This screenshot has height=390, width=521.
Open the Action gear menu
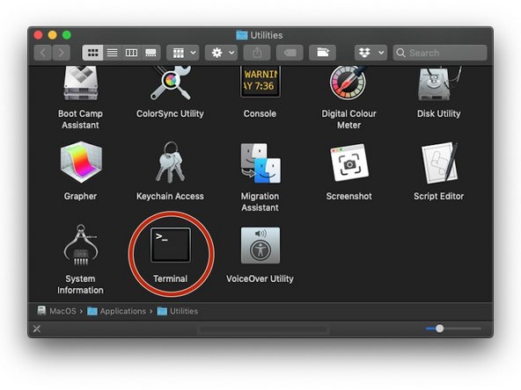point(221,53)
